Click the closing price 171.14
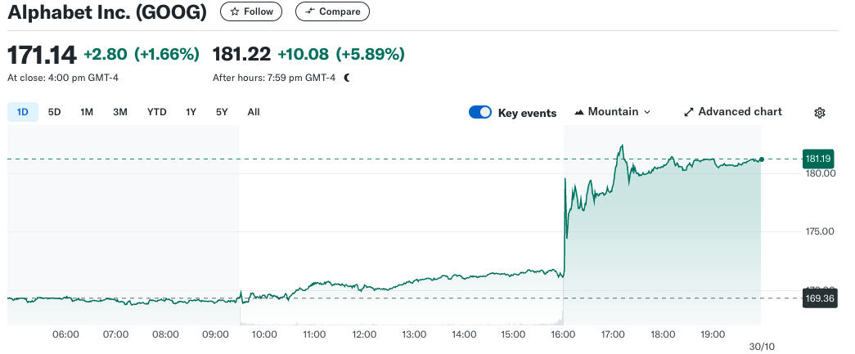 (42, 55)
